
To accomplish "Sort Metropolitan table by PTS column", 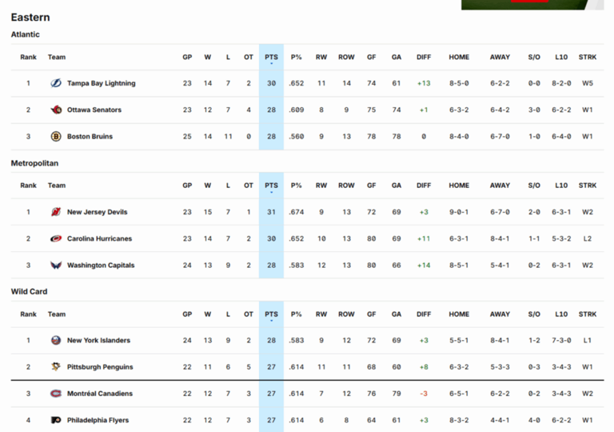I will tap(271, 186).
